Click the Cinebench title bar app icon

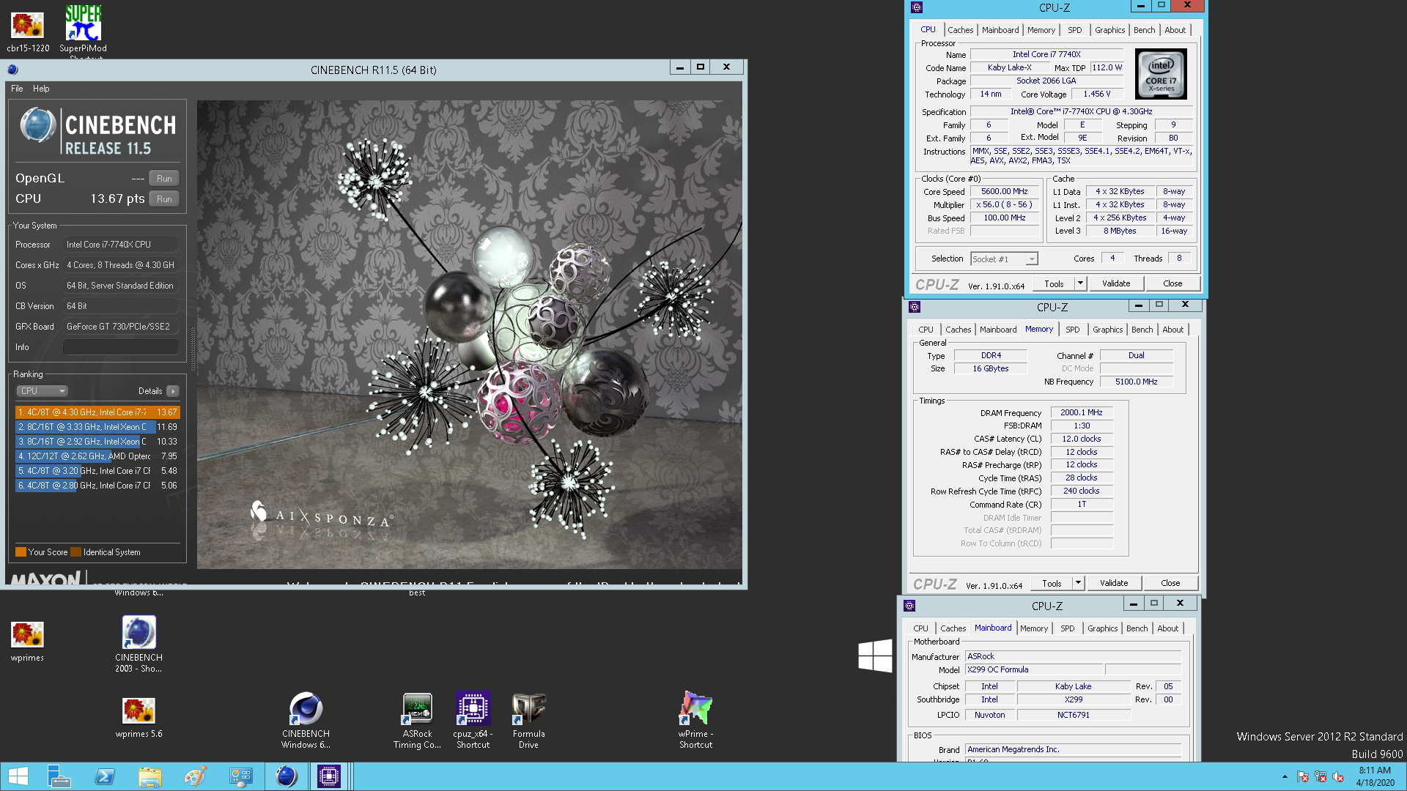coord(12,70)
